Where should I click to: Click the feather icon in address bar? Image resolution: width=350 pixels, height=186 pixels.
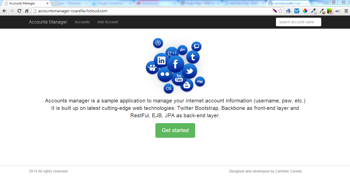[x=274, y=11]
